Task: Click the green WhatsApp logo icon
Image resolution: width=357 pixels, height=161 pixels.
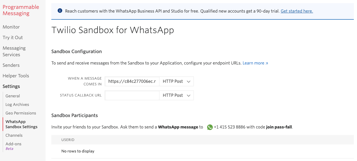Action: click(210, 127)
